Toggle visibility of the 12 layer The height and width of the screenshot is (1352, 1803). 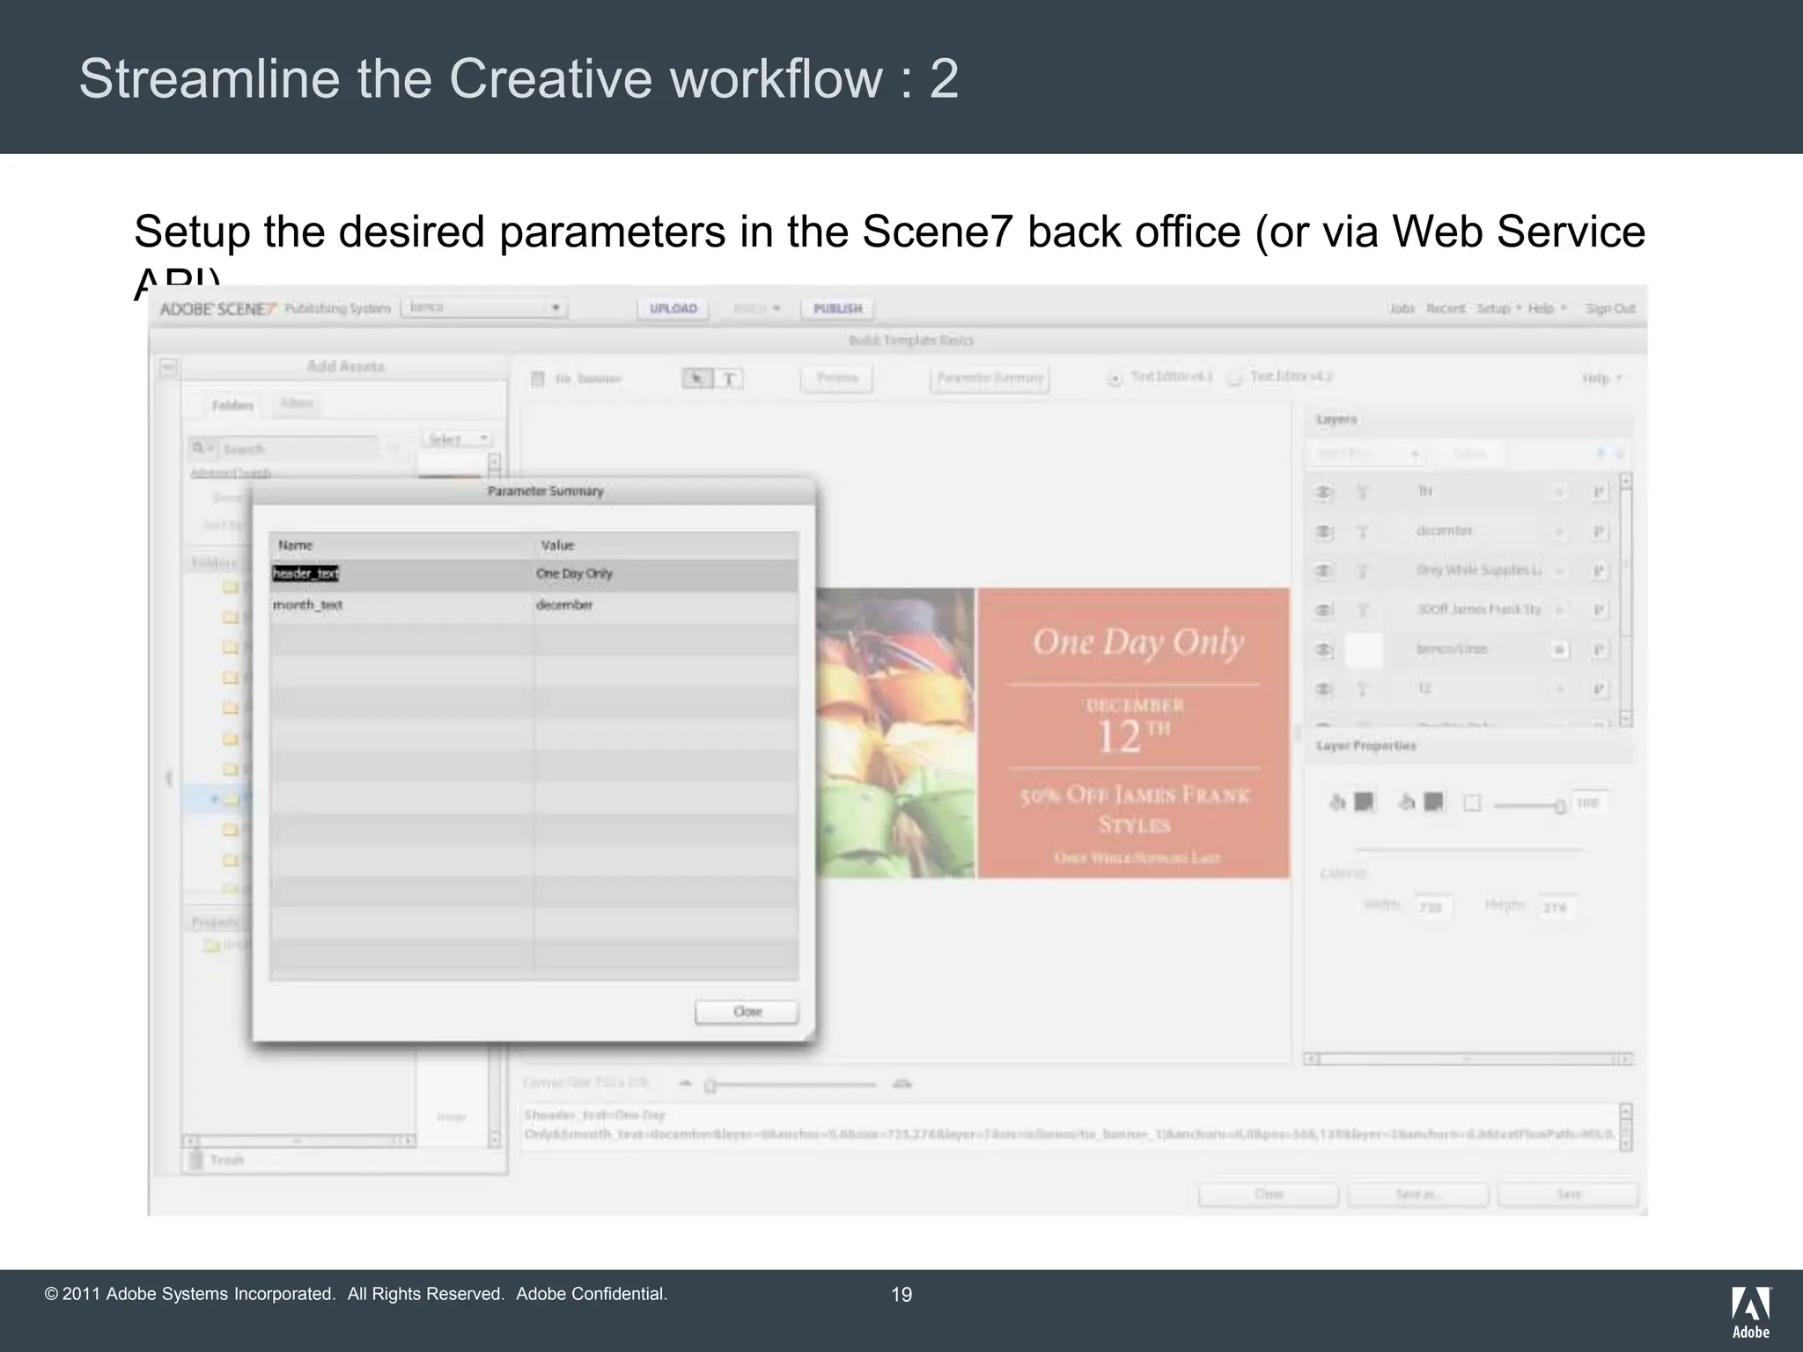click(1323, 688)
